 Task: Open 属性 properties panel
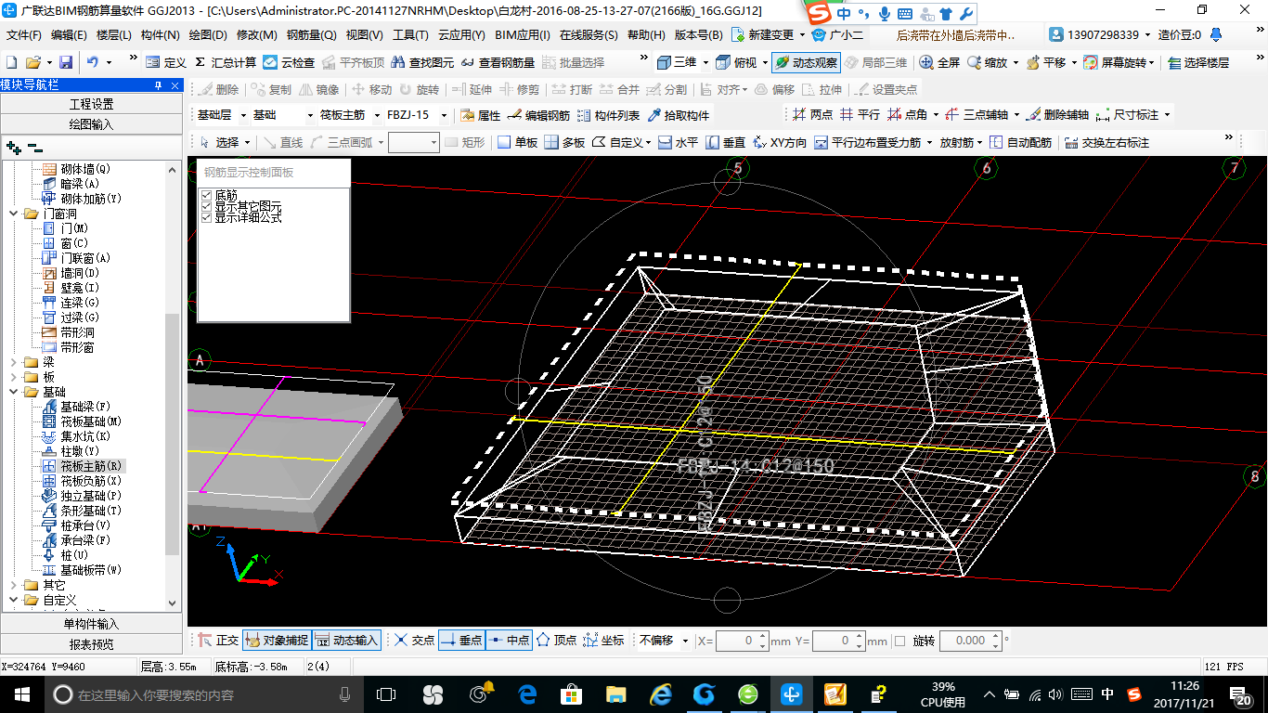(x=481, y=115)
